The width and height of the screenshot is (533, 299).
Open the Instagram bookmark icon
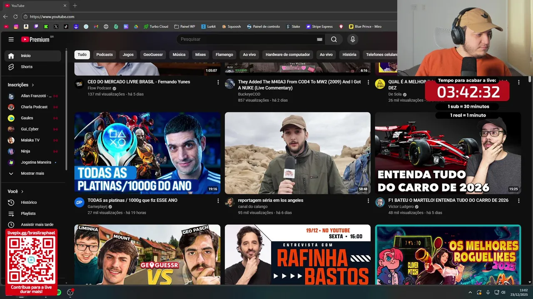click(16, 27)
